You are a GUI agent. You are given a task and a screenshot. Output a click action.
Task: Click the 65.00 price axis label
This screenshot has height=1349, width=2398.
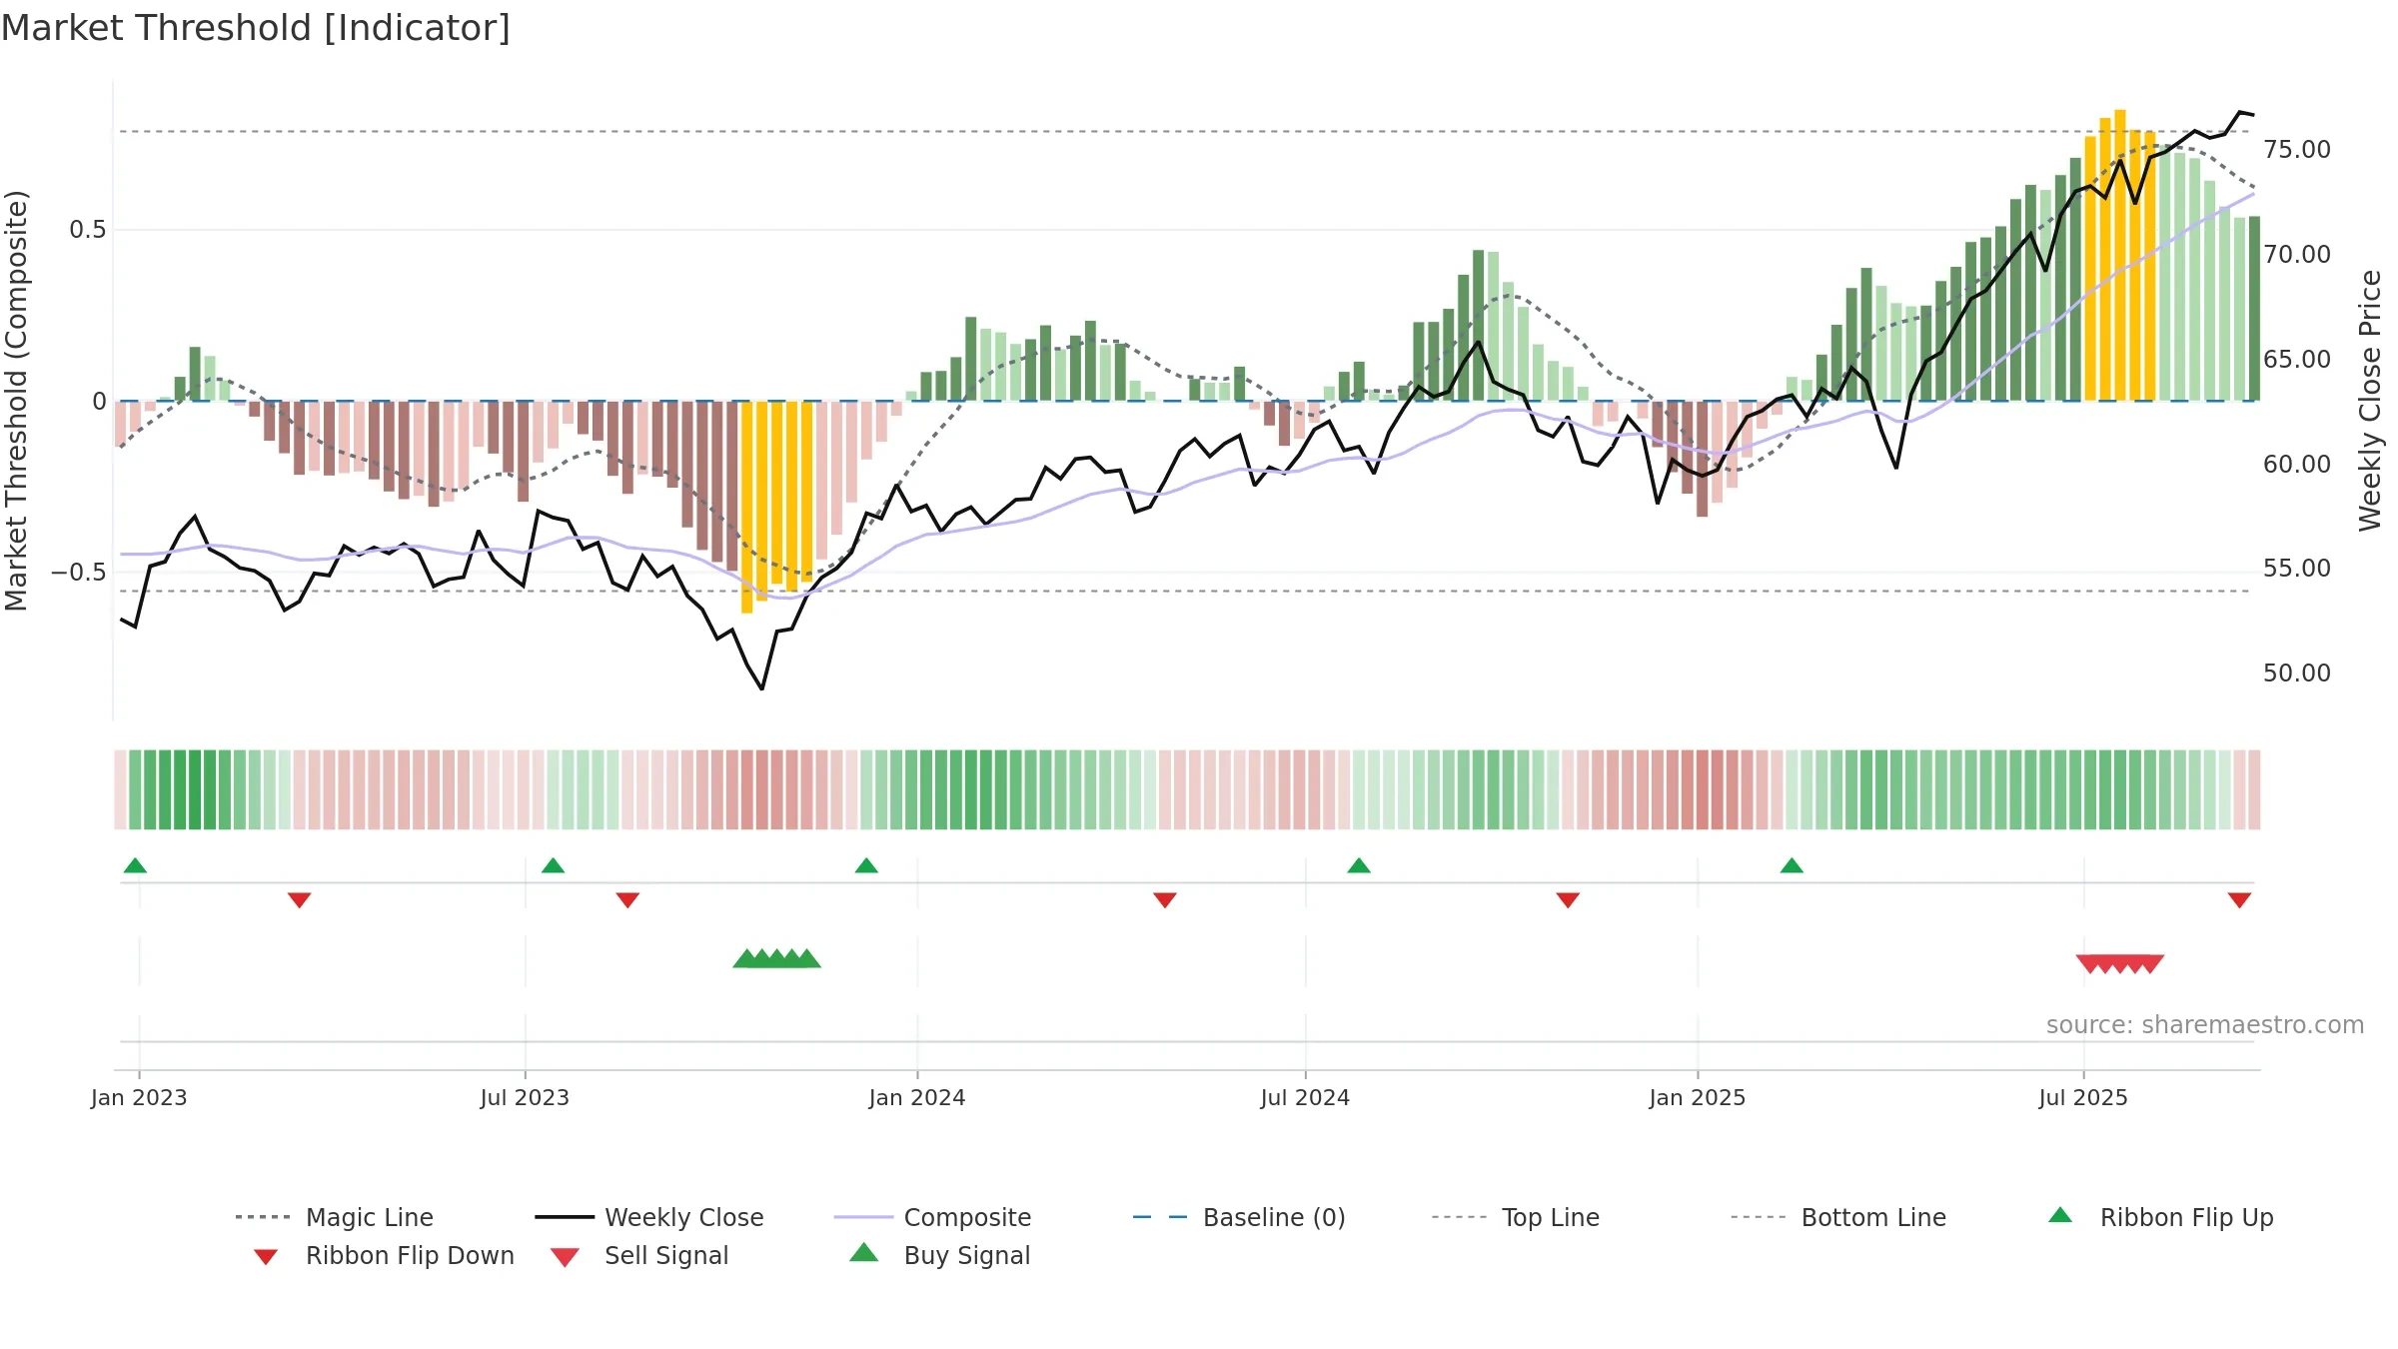(x=2297, y=360)
